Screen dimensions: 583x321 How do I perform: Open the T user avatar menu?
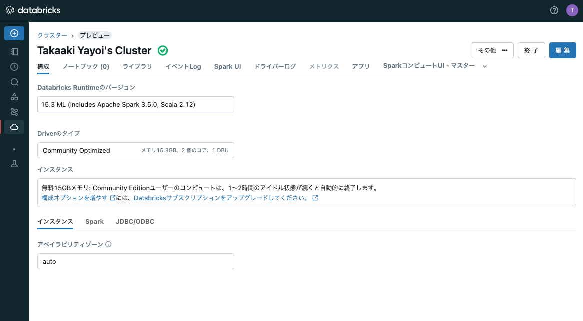572,10
